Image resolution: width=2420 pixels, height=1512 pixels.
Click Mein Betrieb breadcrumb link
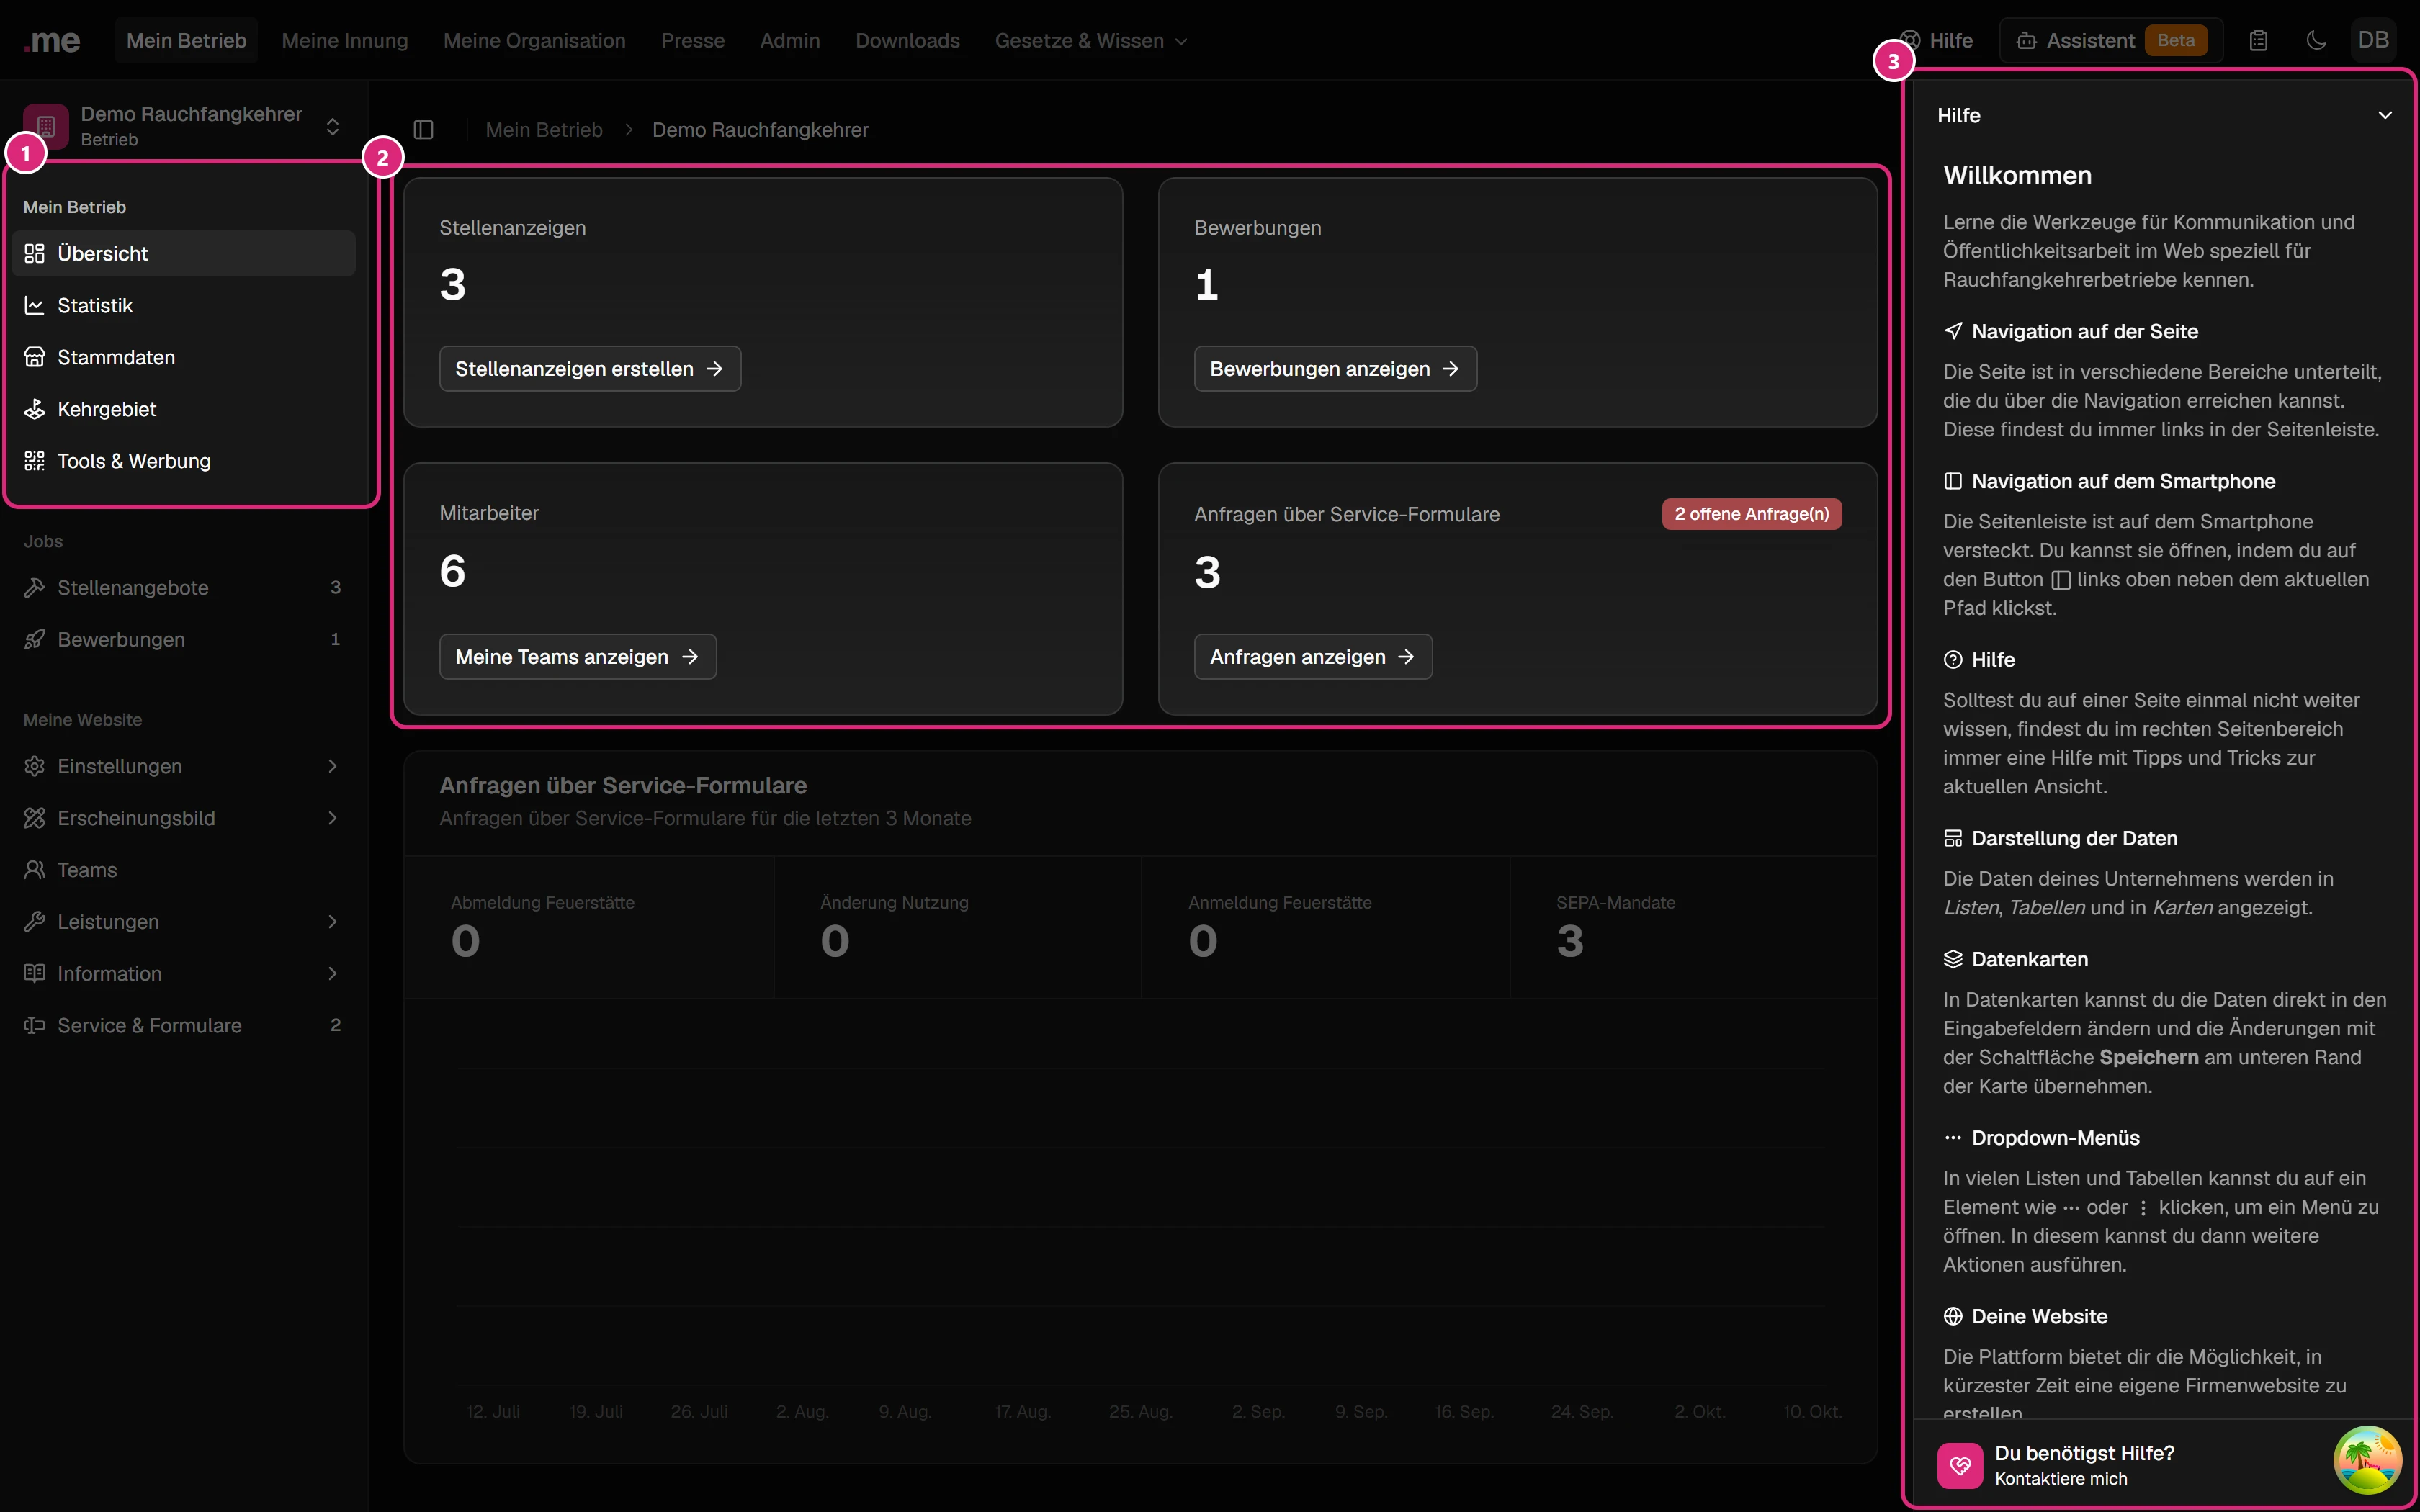[544, 130]
